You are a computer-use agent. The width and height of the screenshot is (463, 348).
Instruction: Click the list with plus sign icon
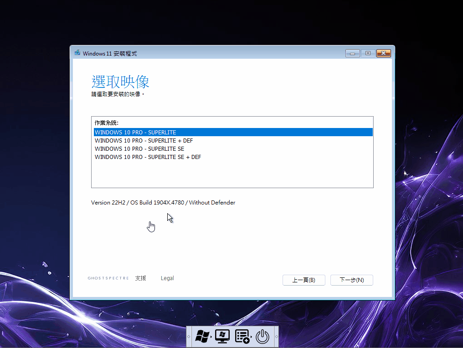[242, 337]
